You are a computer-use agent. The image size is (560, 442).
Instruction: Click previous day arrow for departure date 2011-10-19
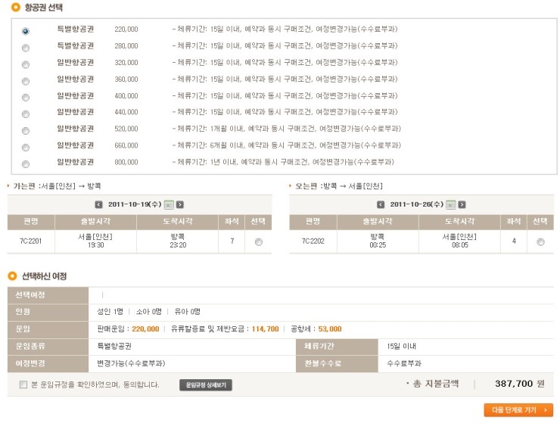98,204
